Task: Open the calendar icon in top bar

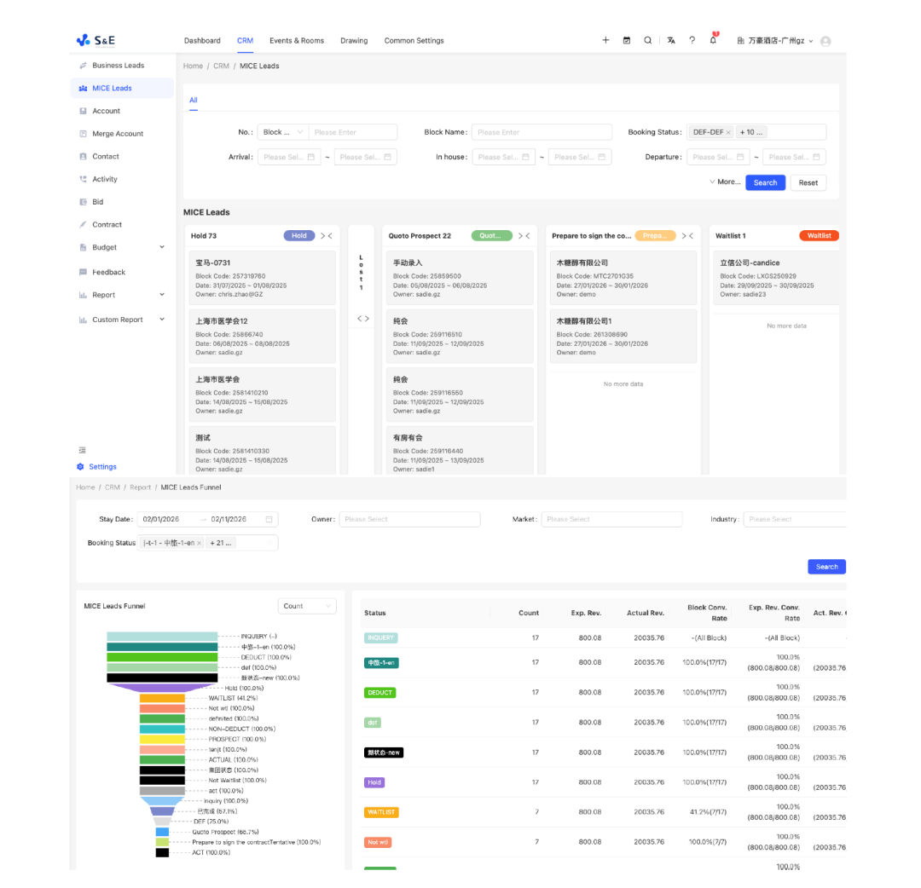Action: tap(627, 41)
